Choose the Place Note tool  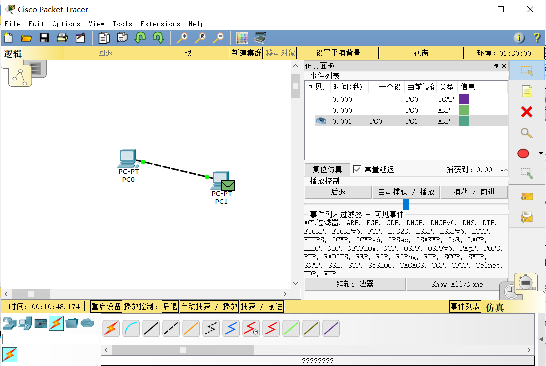point(527,91)
